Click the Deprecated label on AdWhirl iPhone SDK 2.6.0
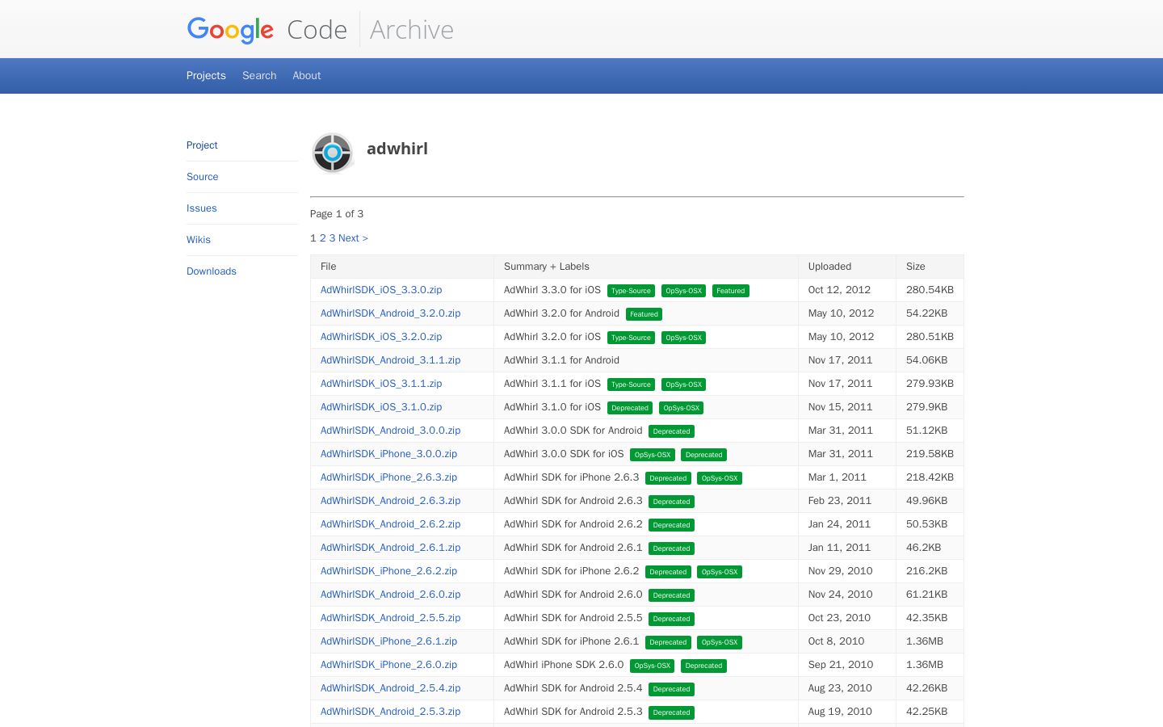1163x727 pixels. [704, 666]
